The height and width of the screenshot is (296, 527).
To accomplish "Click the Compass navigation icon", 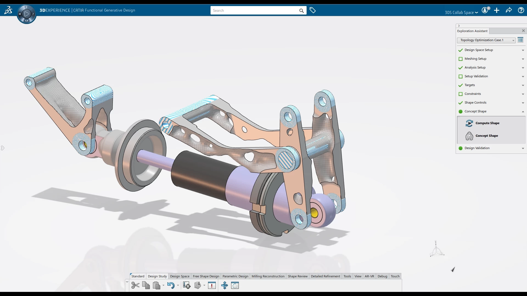I will (x=26, y=14).
